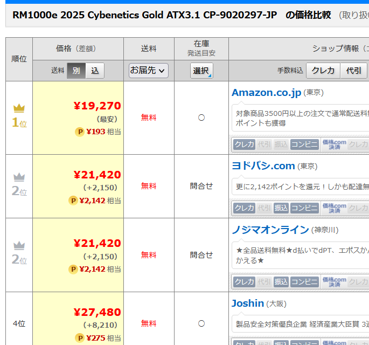Click the Joshin 製品安全対策優良企業 comment box
The width and height of the screenshot is (369, 345).
coord(300,325)
